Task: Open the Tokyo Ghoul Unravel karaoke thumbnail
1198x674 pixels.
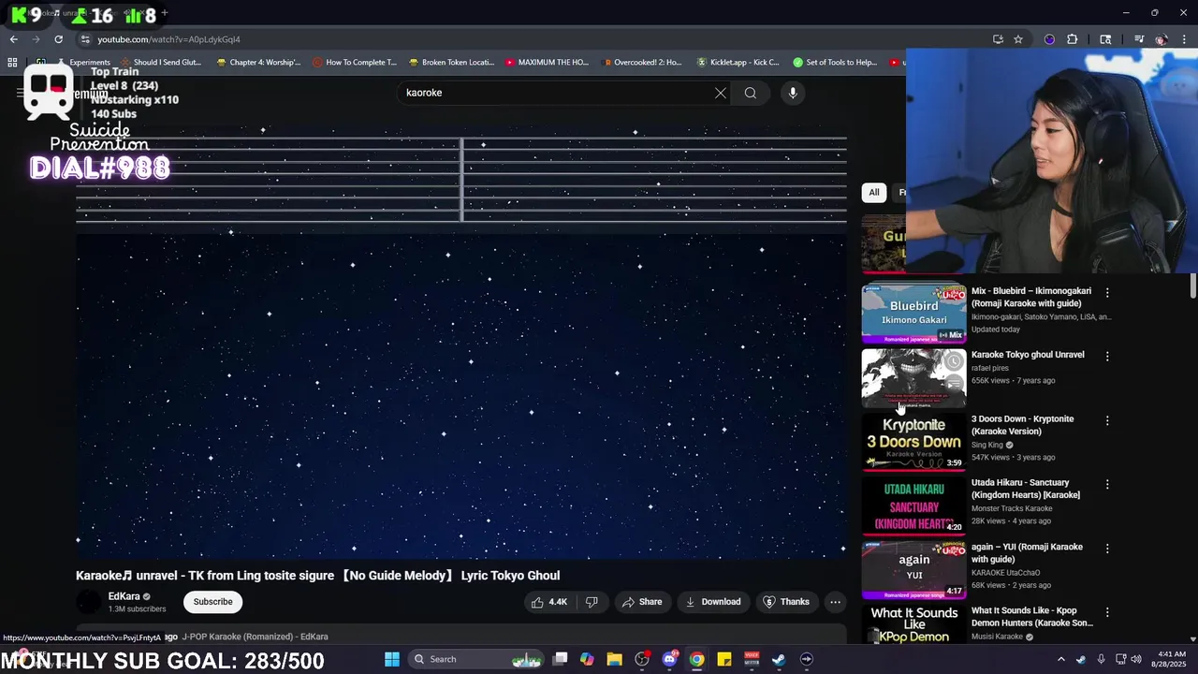Action: coord(913,378)
